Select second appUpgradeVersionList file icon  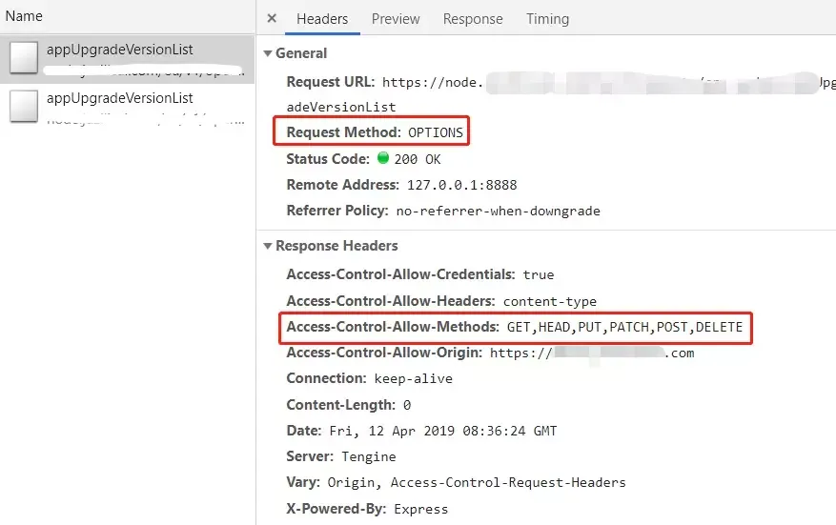24,106
